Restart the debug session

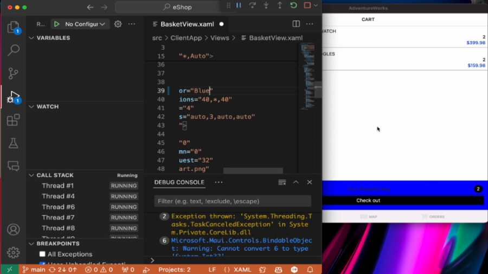click(293, 5)
